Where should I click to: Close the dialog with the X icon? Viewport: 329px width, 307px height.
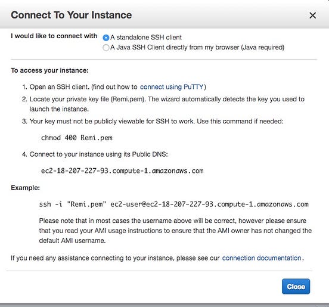click(x=312, y=15)
